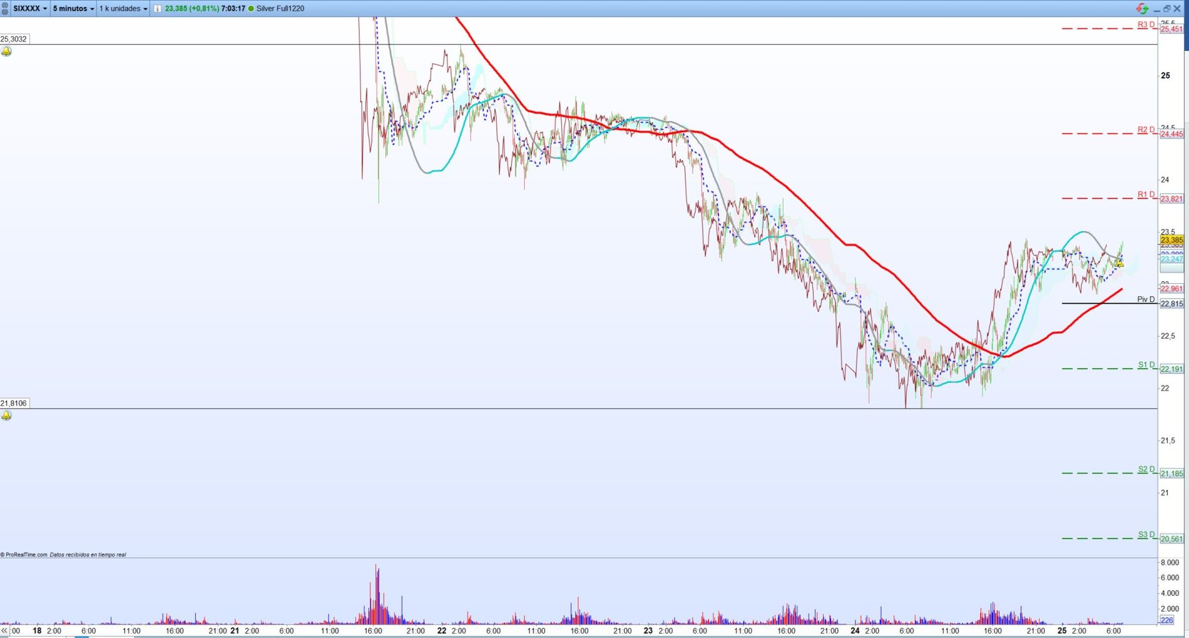Select the 21,8106 horizontal line label
Image resolution: width=1189 pixels, height=638 pixels.
click(14, 403)
